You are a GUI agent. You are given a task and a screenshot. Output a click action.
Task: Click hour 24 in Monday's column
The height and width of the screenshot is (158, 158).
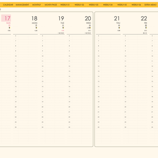[x=16, y=127]
